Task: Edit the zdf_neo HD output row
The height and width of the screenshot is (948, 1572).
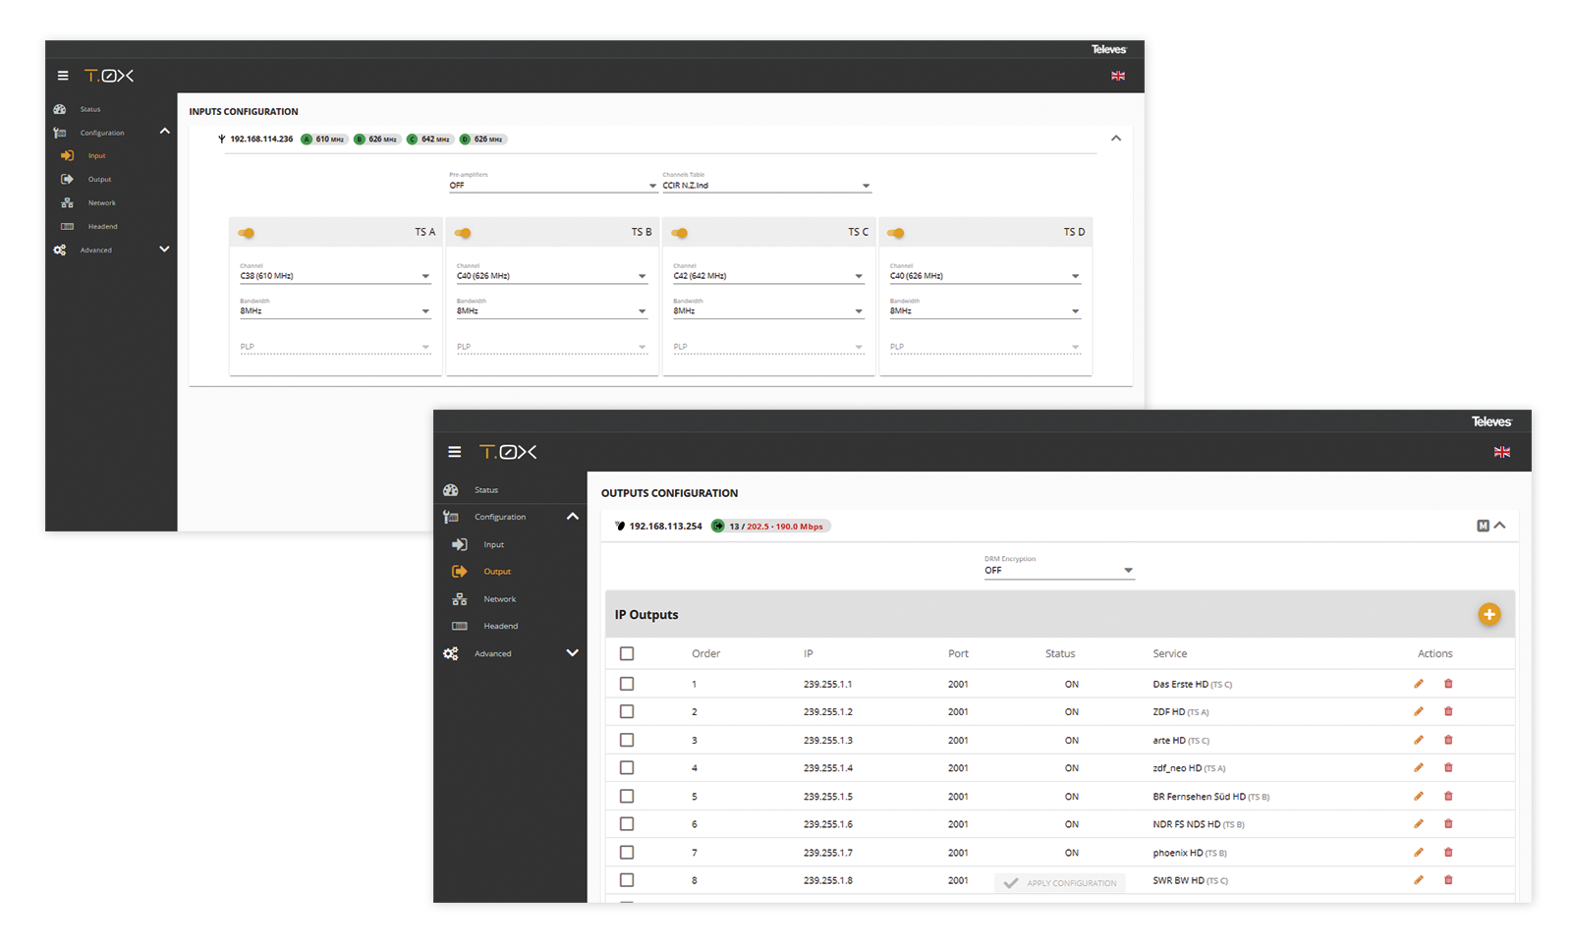Action: tap(1419, 767)
